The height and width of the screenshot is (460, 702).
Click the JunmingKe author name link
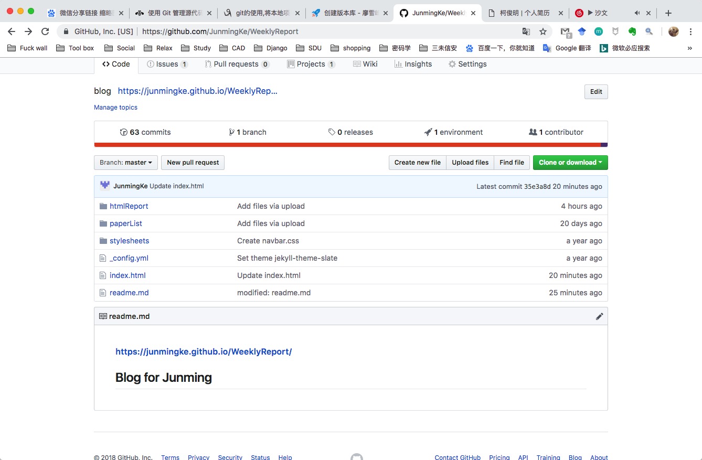click(x=130, y=186)
